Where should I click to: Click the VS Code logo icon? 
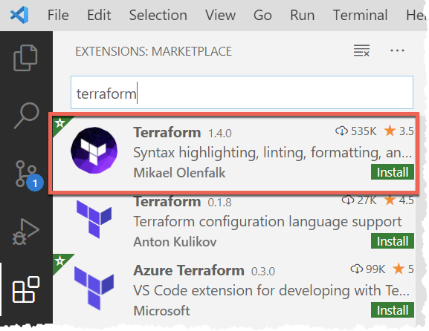(19, 15)
